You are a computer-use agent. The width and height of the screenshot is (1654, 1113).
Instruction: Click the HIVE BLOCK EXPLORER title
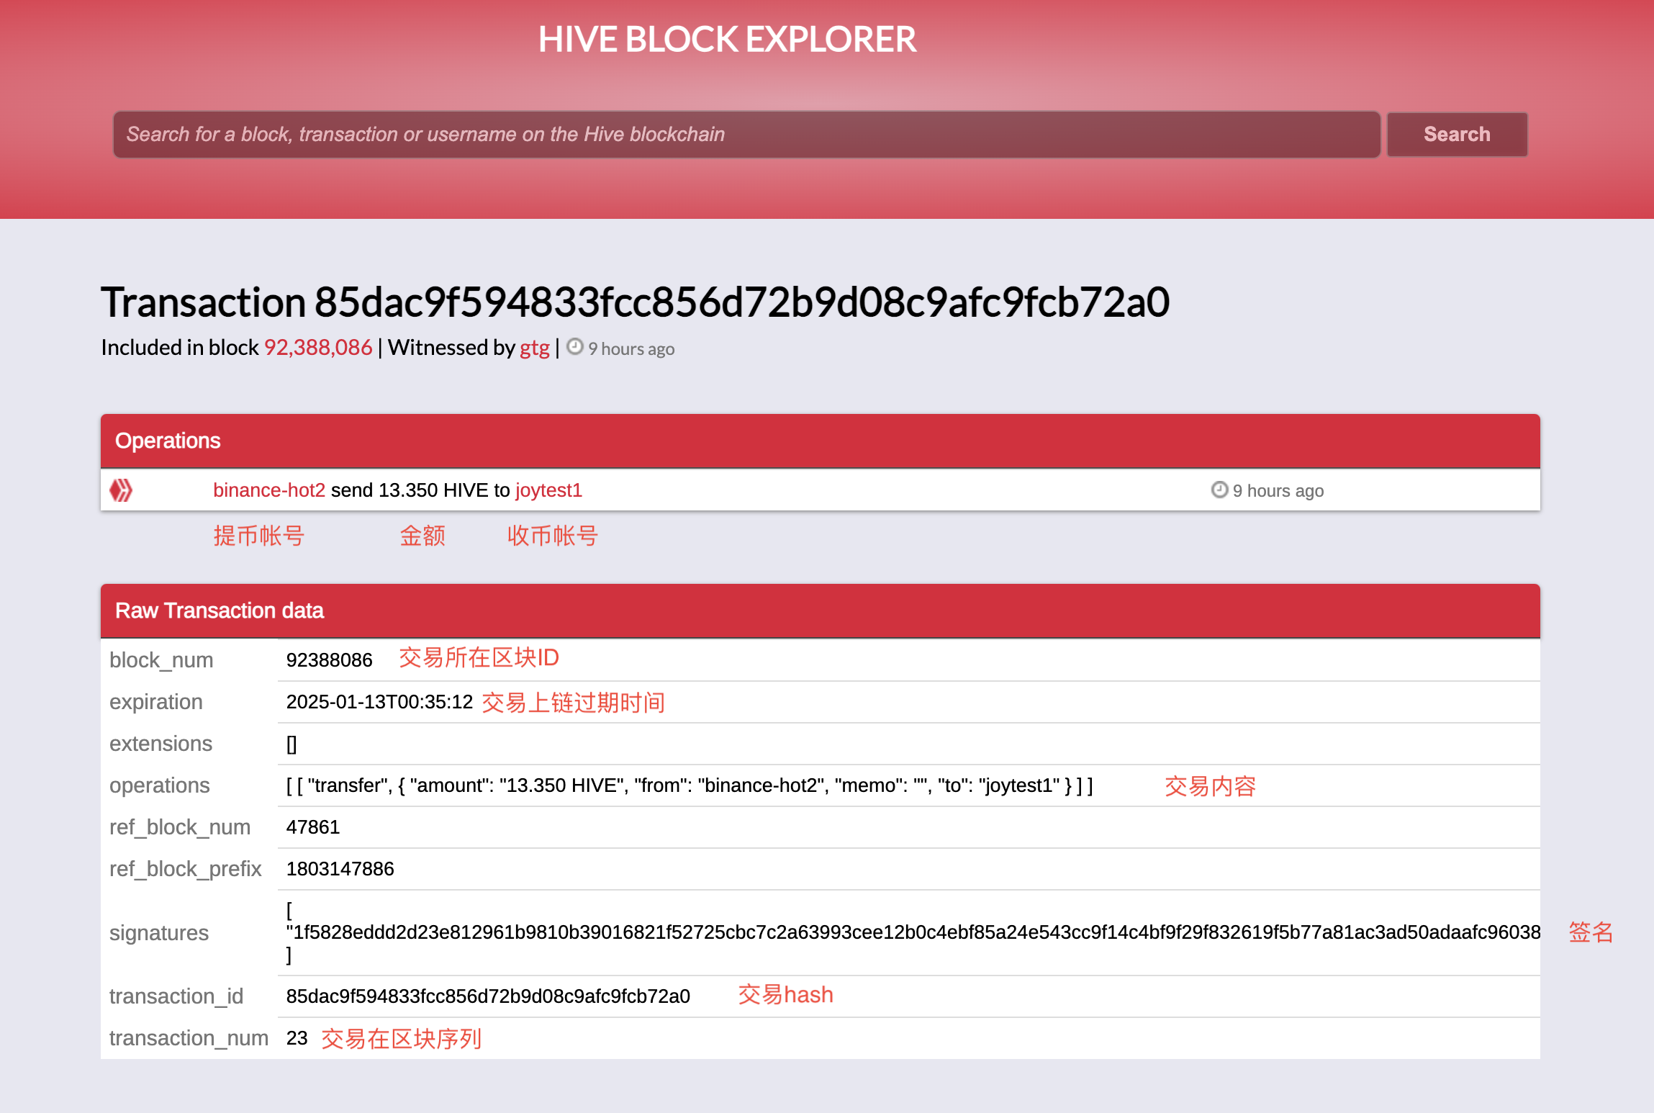[x=727, y=40]
